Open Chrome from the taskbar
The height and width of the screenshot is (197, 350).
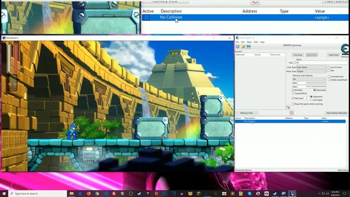tap(97, 193)
